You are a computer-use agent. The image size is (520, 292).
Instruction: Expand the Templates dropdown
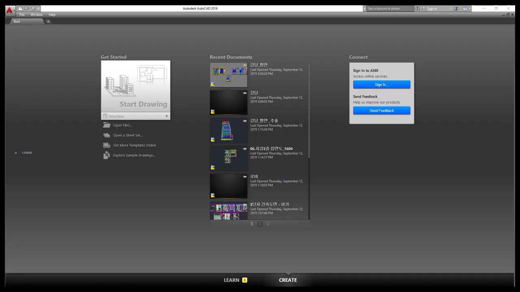click(x=166, y=116)
